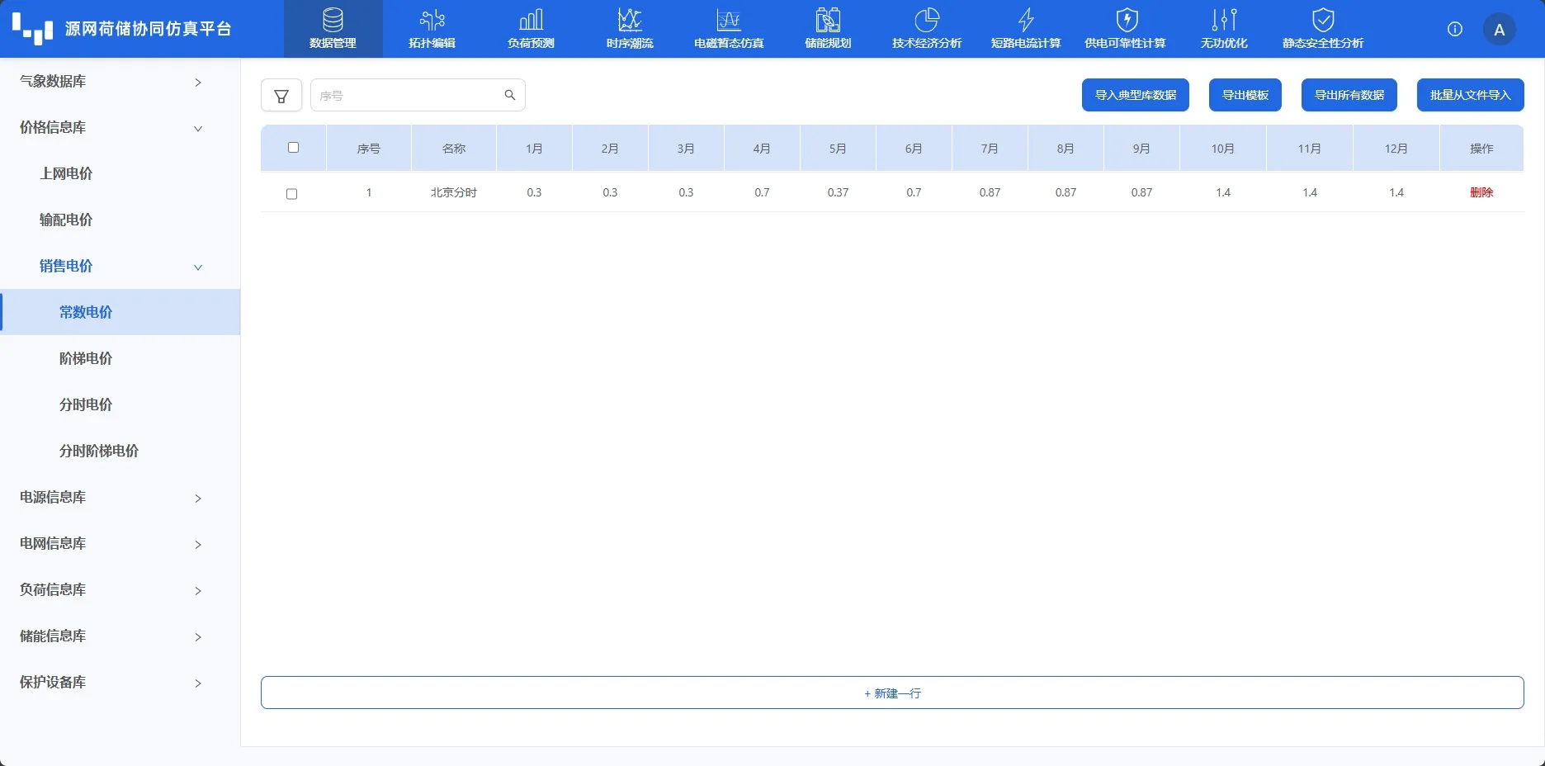The image size is (1545, 766).
Task: Expand the 电网信息库 section
Action: [x=120, y=543]
